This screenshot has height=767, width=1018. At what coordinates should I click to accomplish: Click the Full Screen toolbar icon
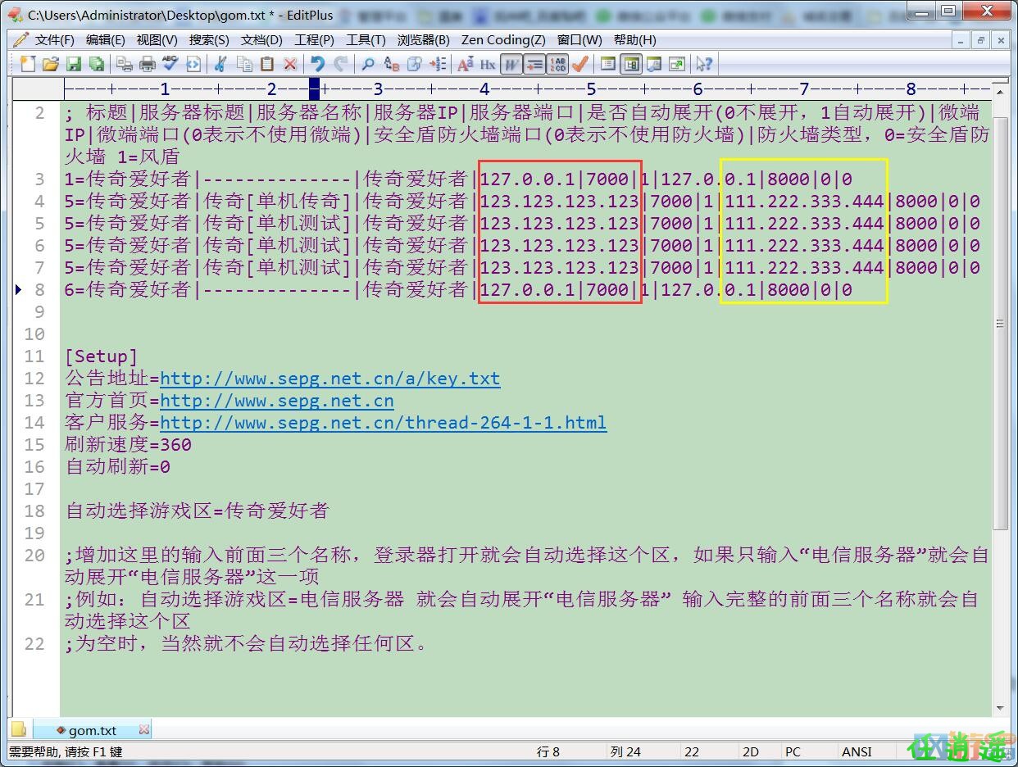click(x=677, y=64)
